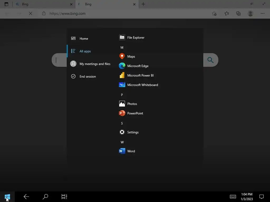The image size is (270, 202).
Task: Open the Action Center notifications icon
Action: [262, 196]
